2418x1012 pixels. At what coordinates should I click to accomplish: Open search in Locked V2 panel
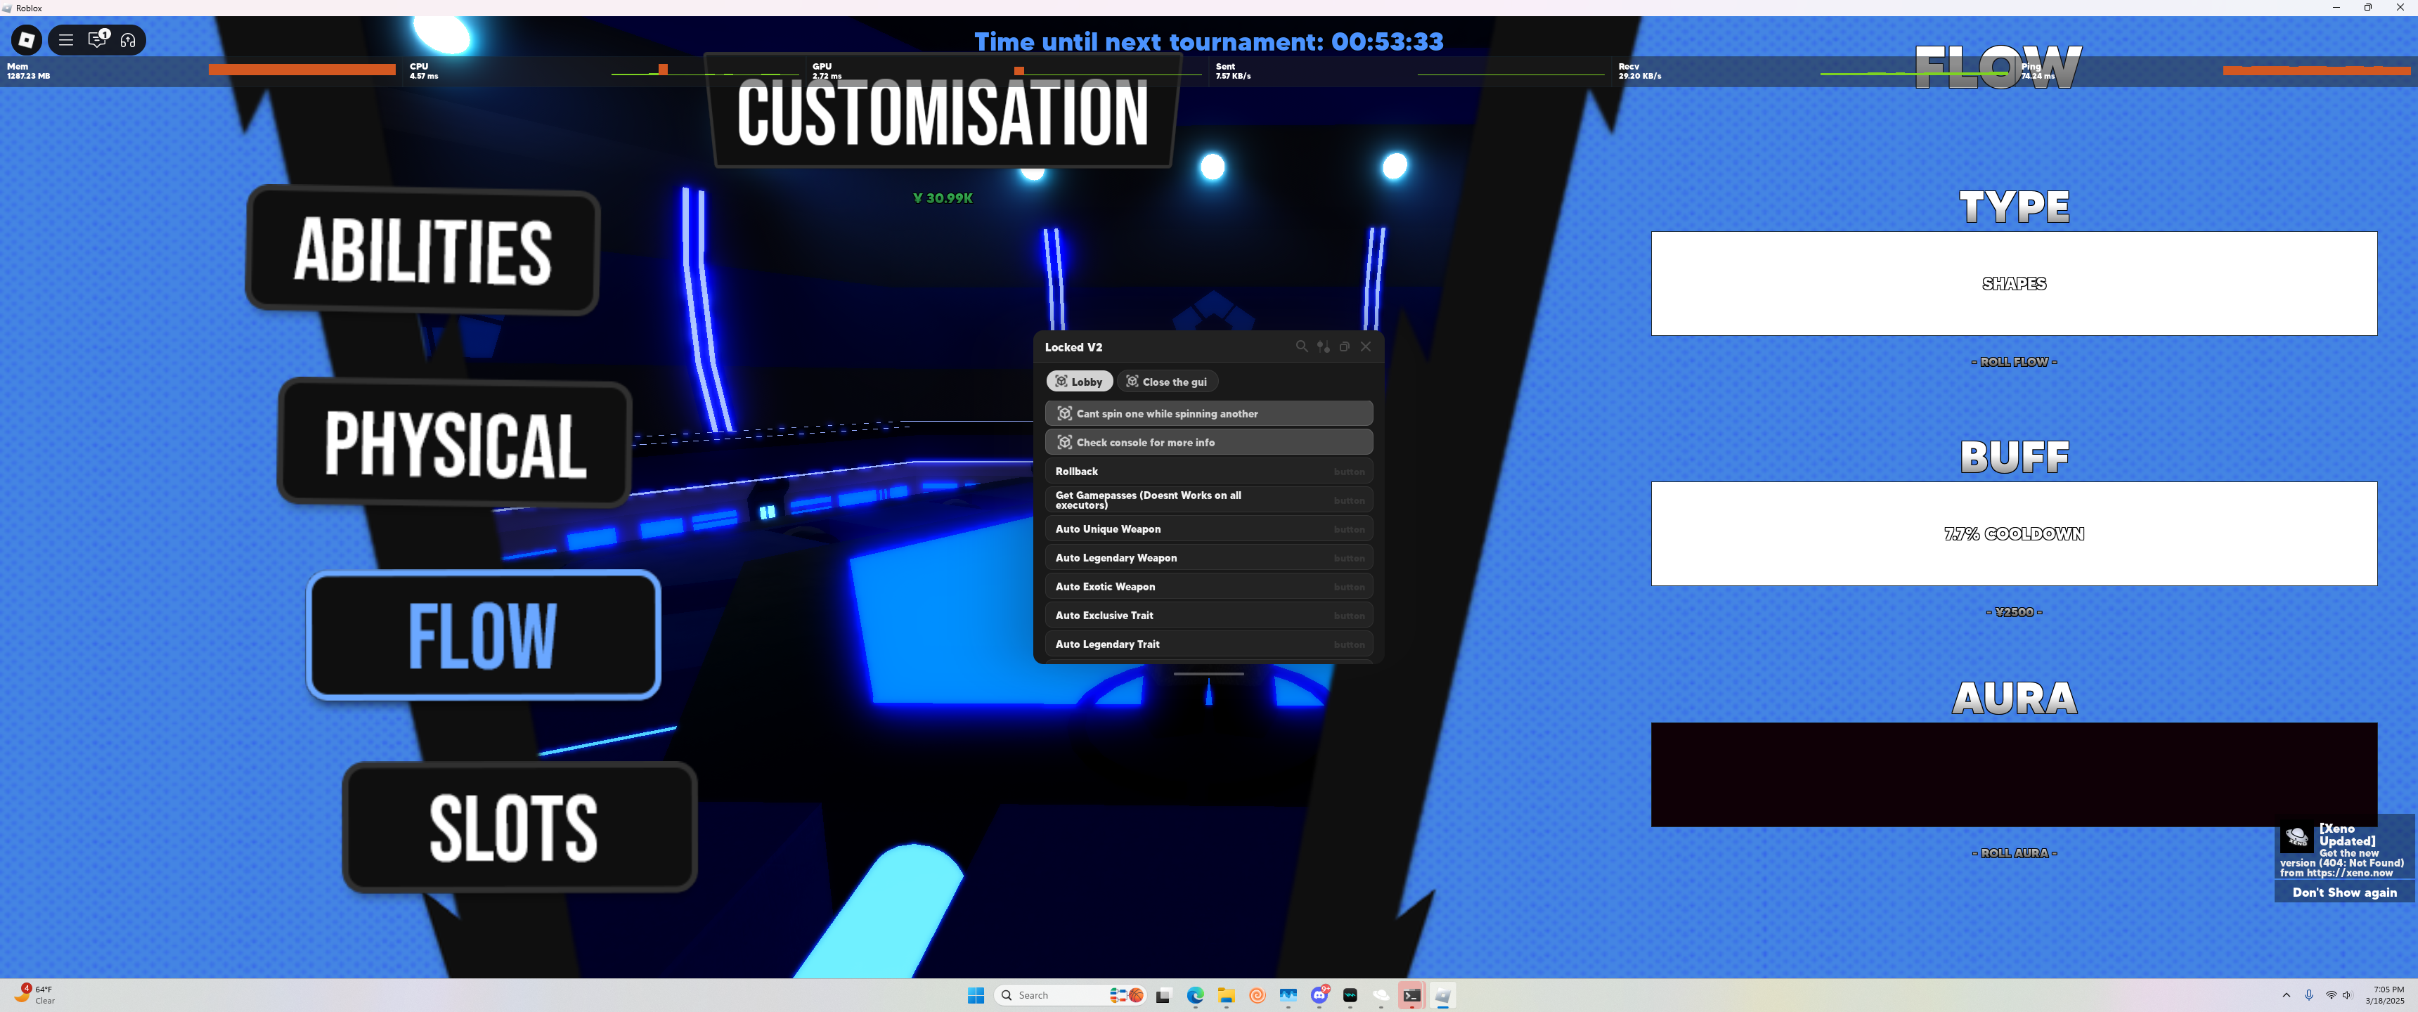pyautogui.click(x=1301, y=346)
